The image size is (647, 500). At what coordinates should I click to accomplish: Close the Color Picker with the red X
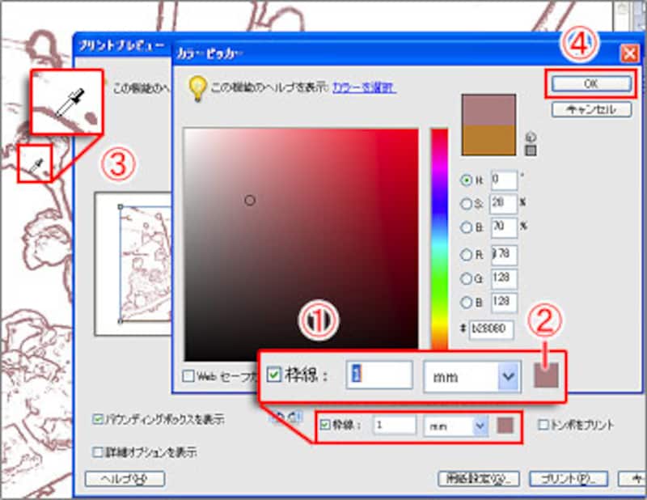tap(630, 53)
